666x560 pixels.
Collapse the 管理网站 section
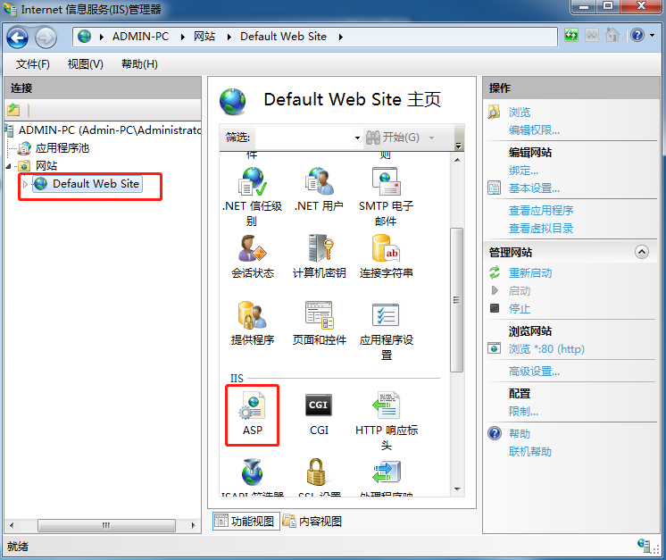click(641, 253)
